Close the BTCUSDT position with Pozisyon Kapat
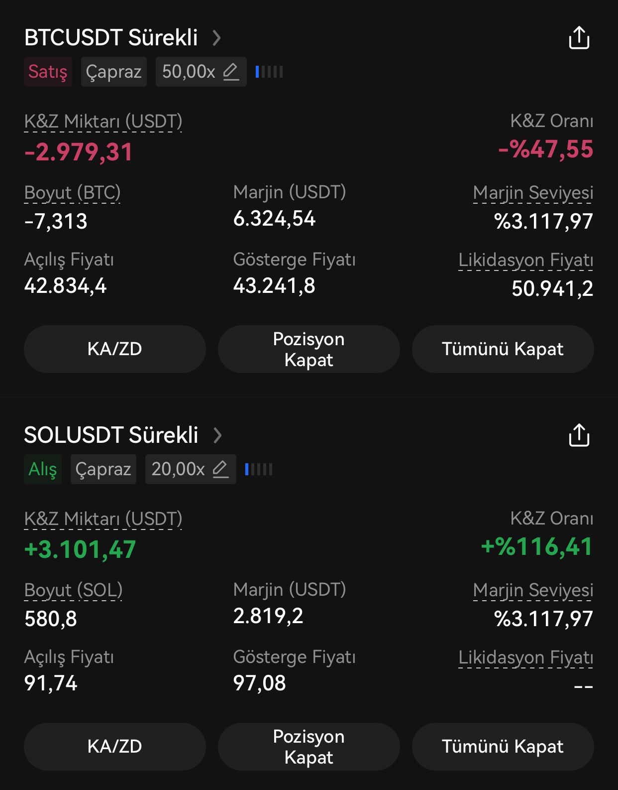Image resolution: width=618 pixels, height=790 pixels. click(x=309, y=349)
